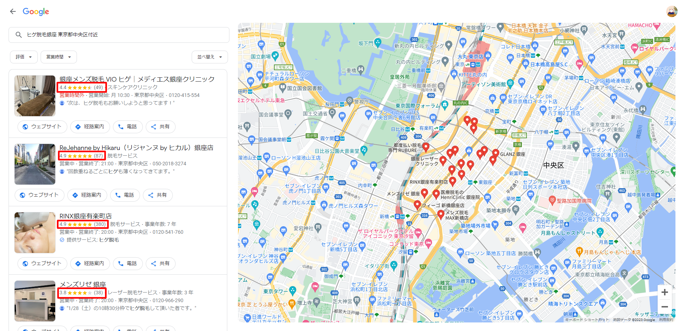Open the 並べ替え sort dropdown
Viewport: 684px width, 331px height.
tap(210, 57)
